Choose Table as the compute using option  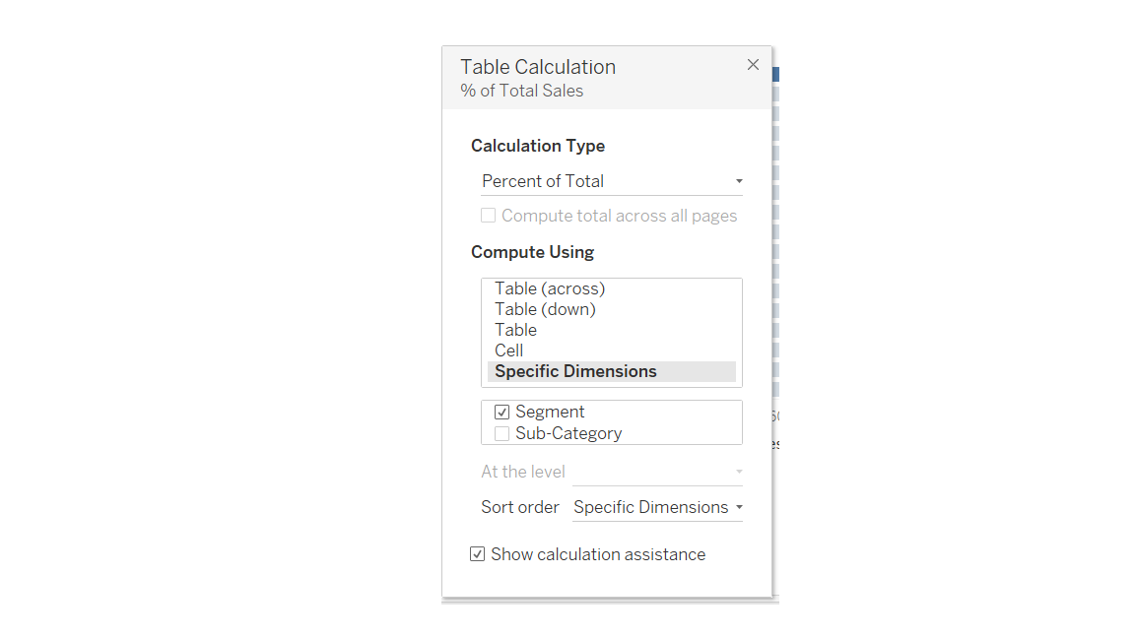515,330
